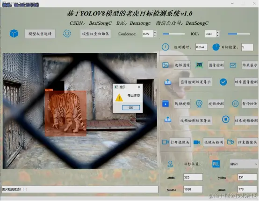Image resolution: width=259 pixels, height=201 pixels.
Task: Click the 选择图像 button
Action: point(182,65)
